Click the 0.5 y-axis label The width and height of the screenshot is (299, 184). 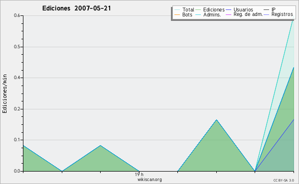coord(17,47)
